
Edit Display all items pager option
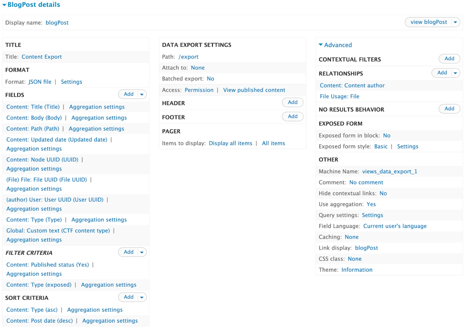point(230,143)
